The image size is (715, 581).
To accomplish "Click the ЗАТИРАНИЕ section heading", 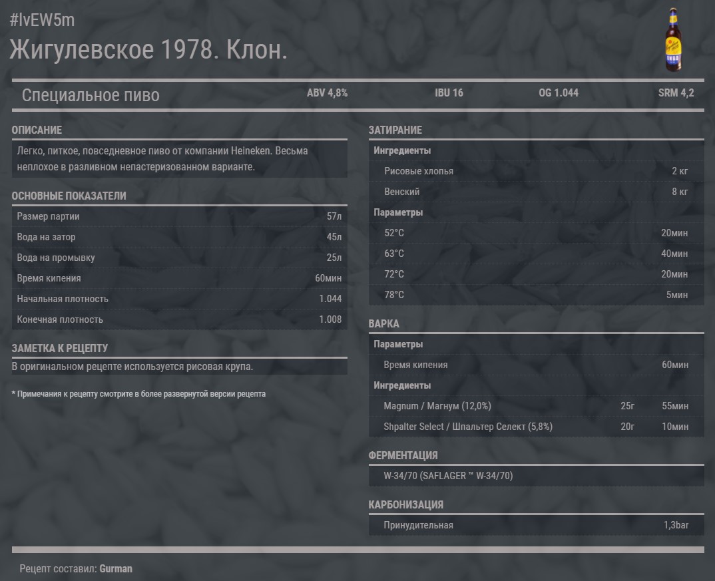I will point(395,130).
